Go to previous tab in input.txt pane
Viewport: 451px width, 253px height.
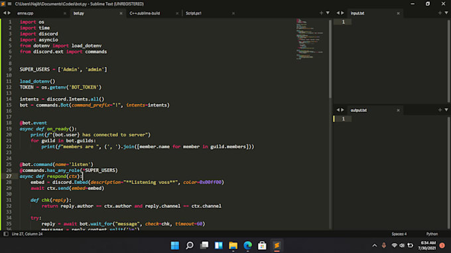(338, 13)
